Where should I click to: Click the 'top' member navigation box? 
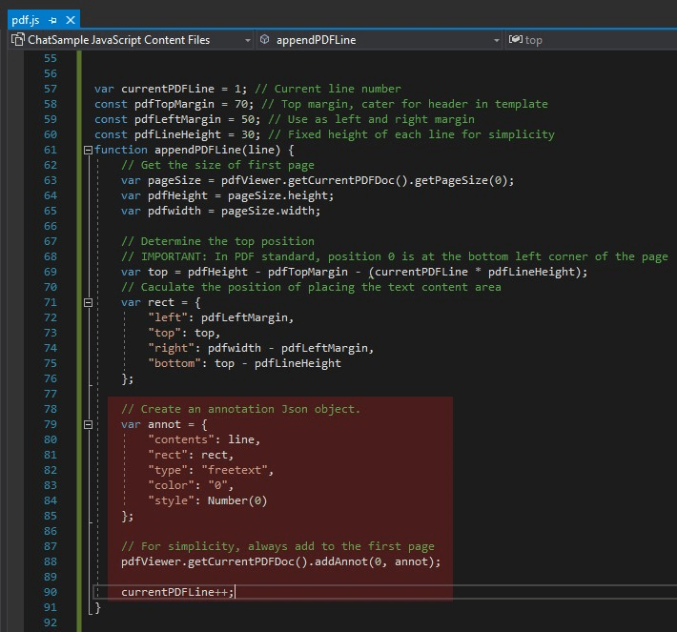tap(590, 40)
